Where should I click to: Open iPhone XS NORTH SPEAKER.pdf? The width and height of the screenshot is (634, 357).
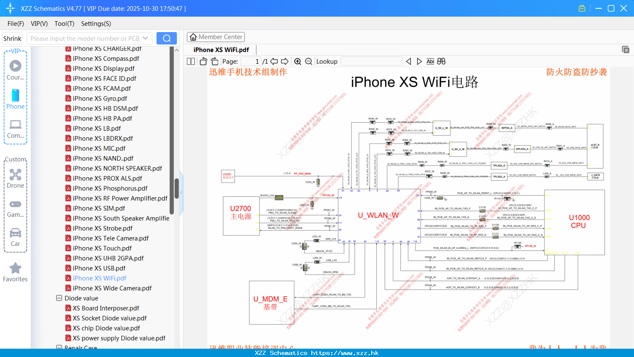pos(117,168)
